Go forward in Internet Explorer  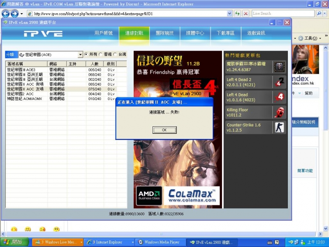[x=14, y=14]
